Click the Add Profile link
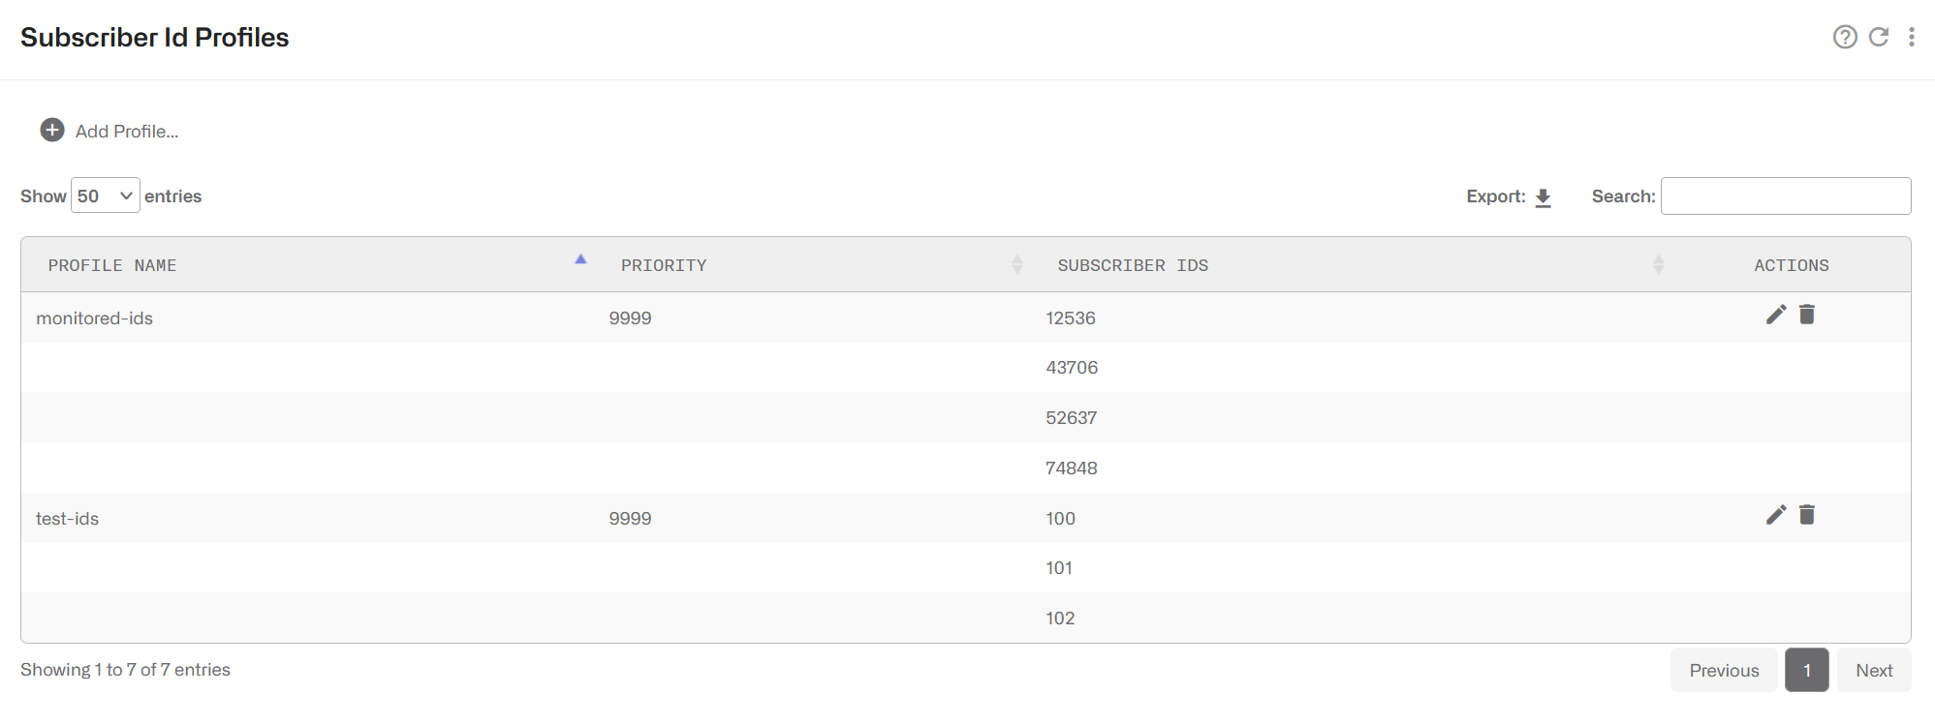1935x725 pixels. pyautogui.click(x=126, y=130)
